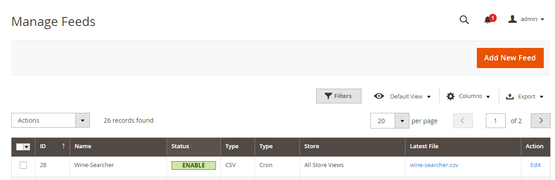This screenshot has height=180, width=555.
Task: Open the Actions dropdown
Action: 50,120
